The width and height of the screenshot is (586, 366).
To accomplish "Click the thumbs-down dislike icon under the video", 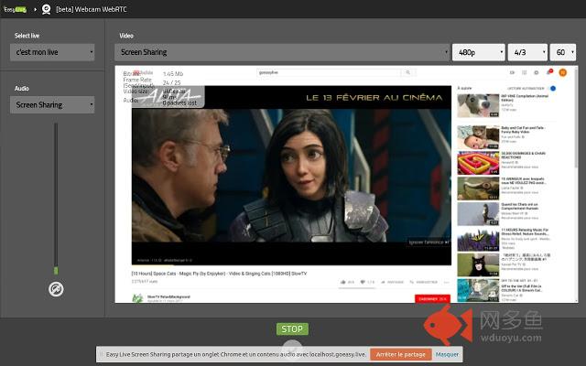I will tap(363, 282).
